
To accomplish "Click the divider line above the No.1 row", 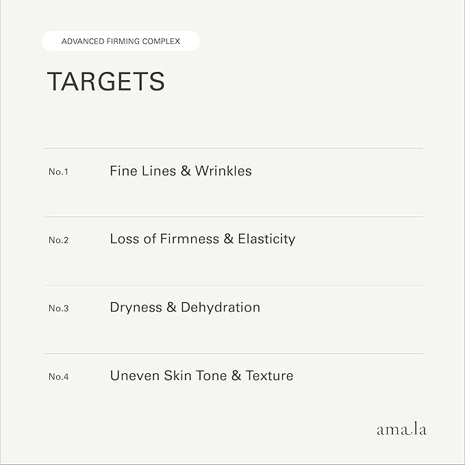I will [234, 149].
